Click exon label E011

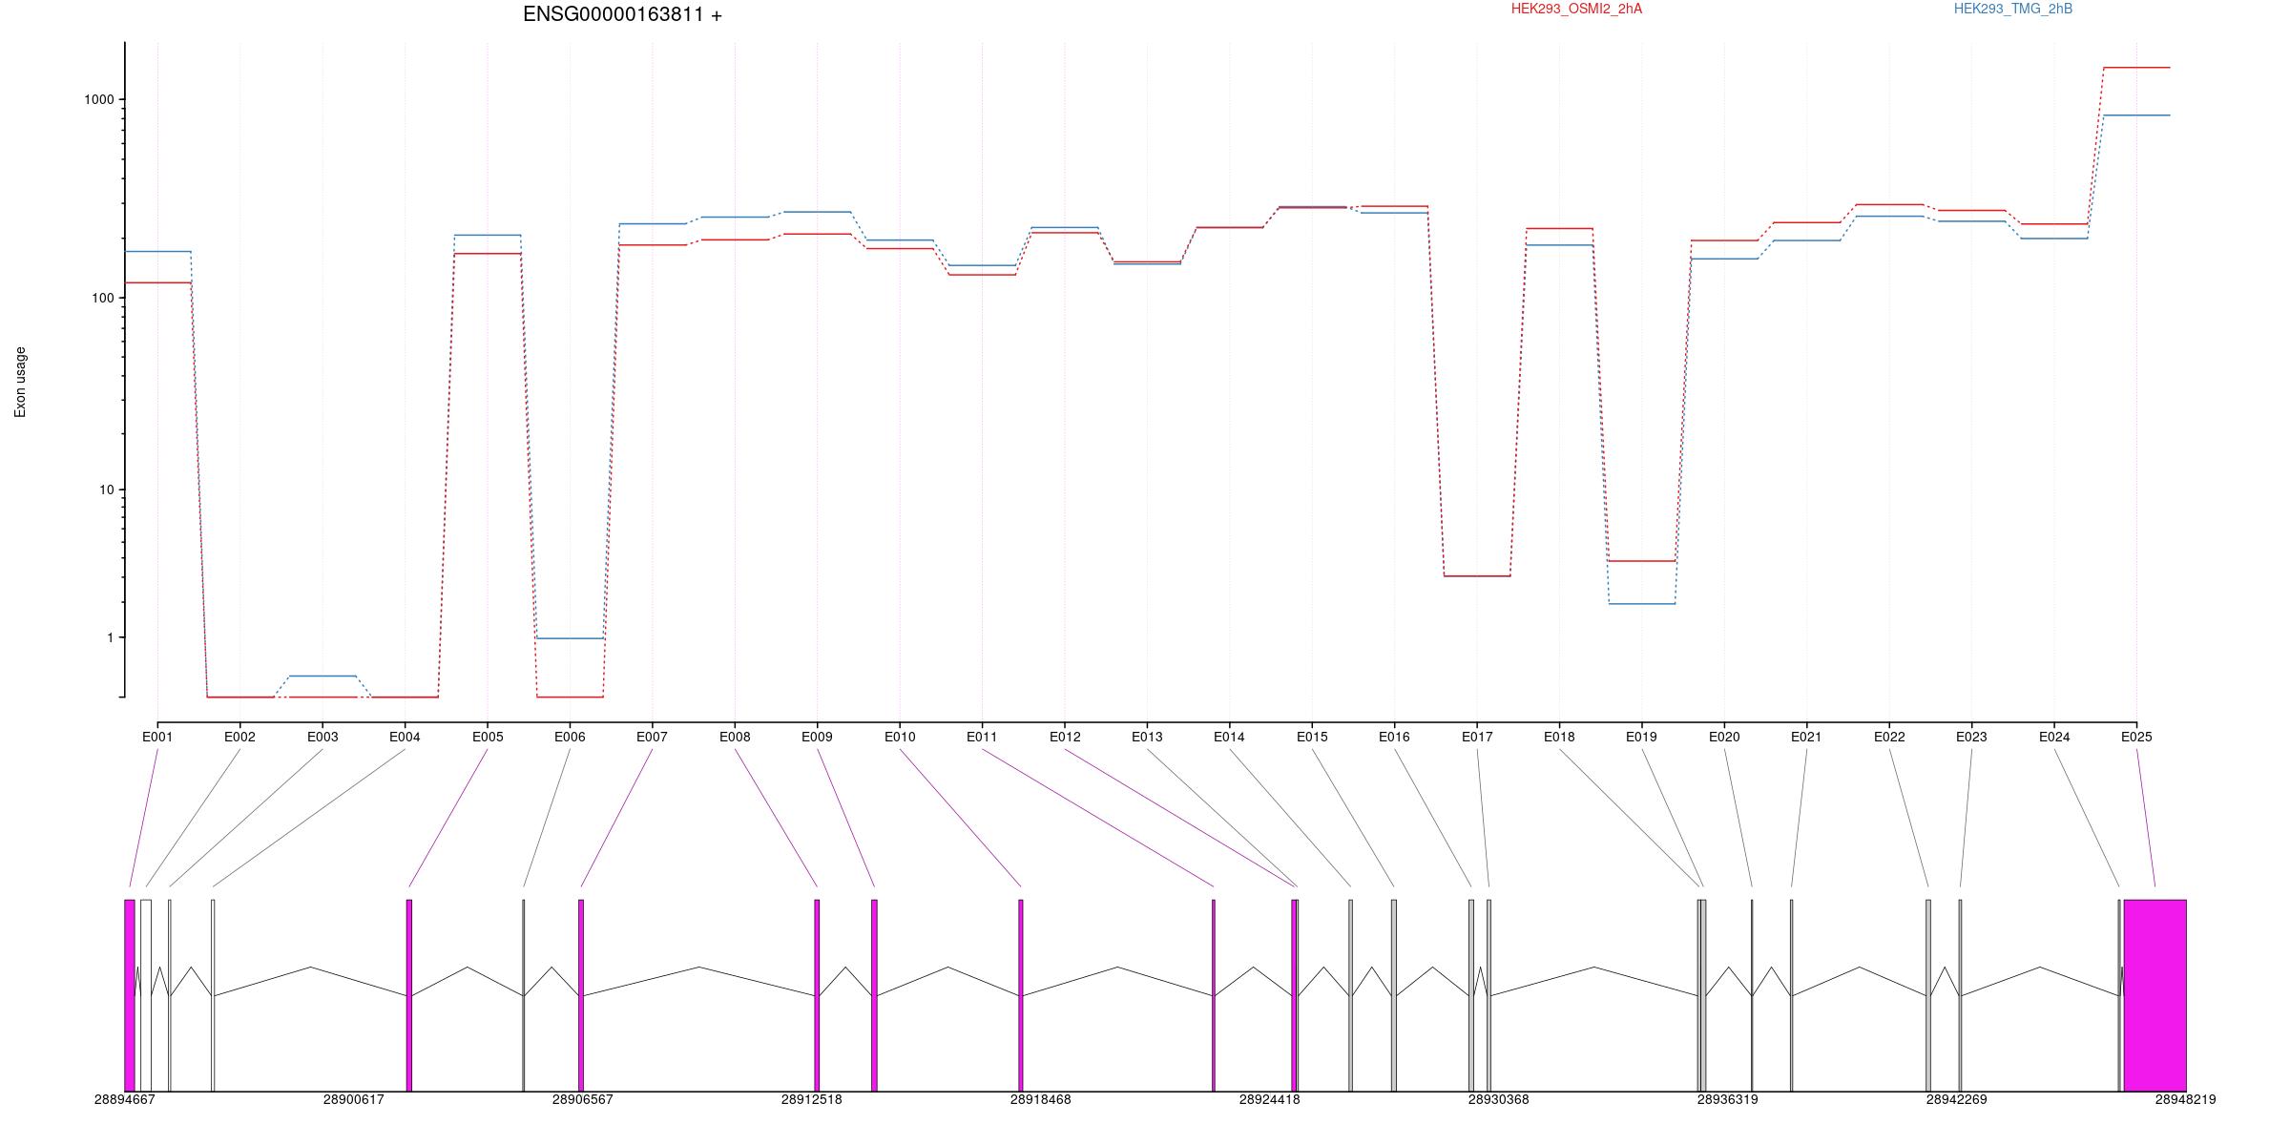(982, 738)
